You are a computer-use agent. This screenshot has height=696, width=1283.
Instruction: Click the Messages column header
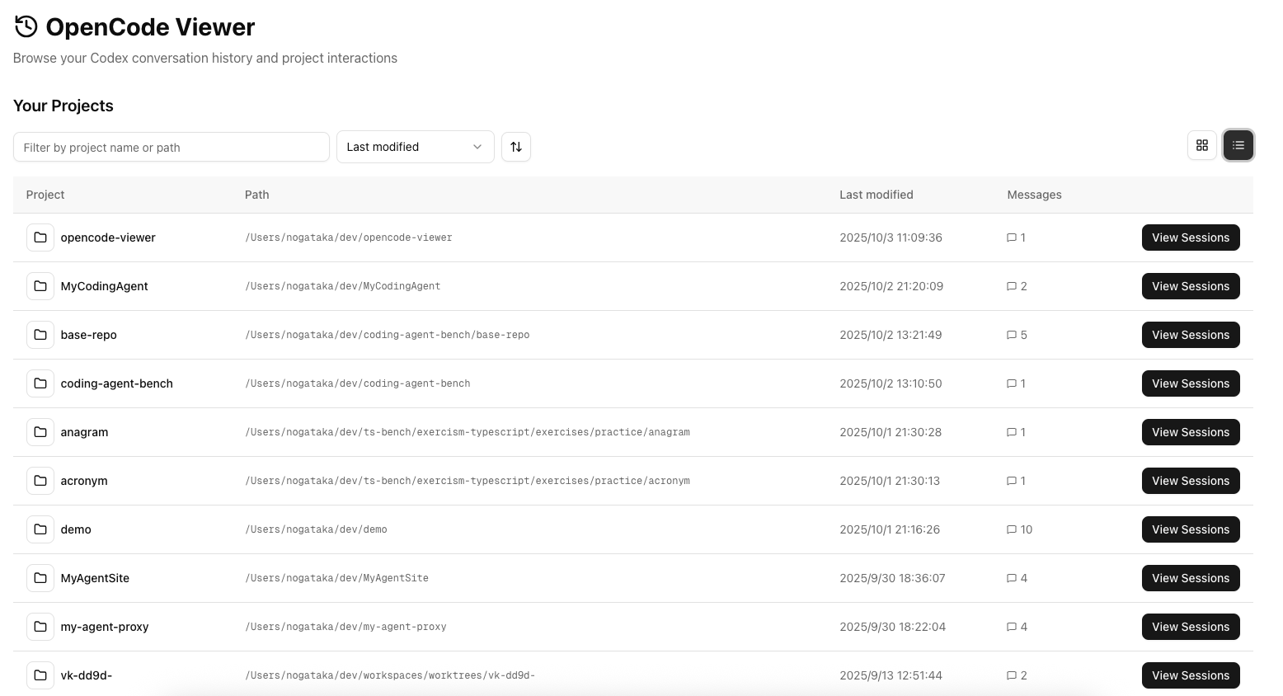click(1034, 195)
